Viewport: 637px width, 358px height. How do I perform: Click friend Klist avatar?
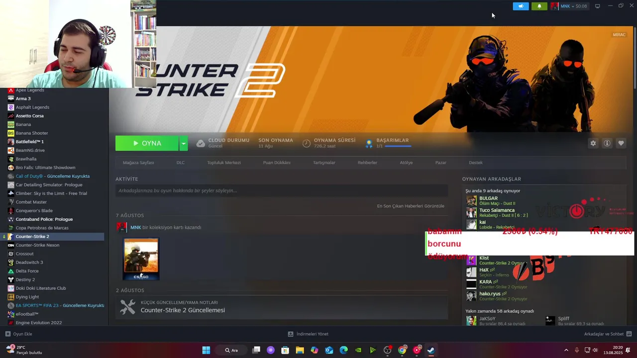click(471, 260)
